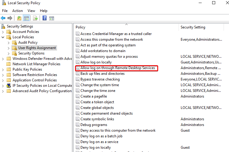Viewport: 229px width, 152px height.
Task: Select Change the time zone policy
Action: click(98, 91)
